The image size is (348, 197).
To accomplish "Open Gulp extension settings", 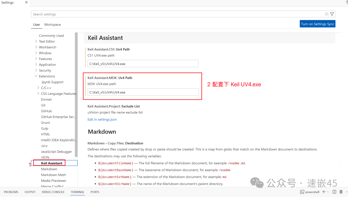I will coord(44,128).
